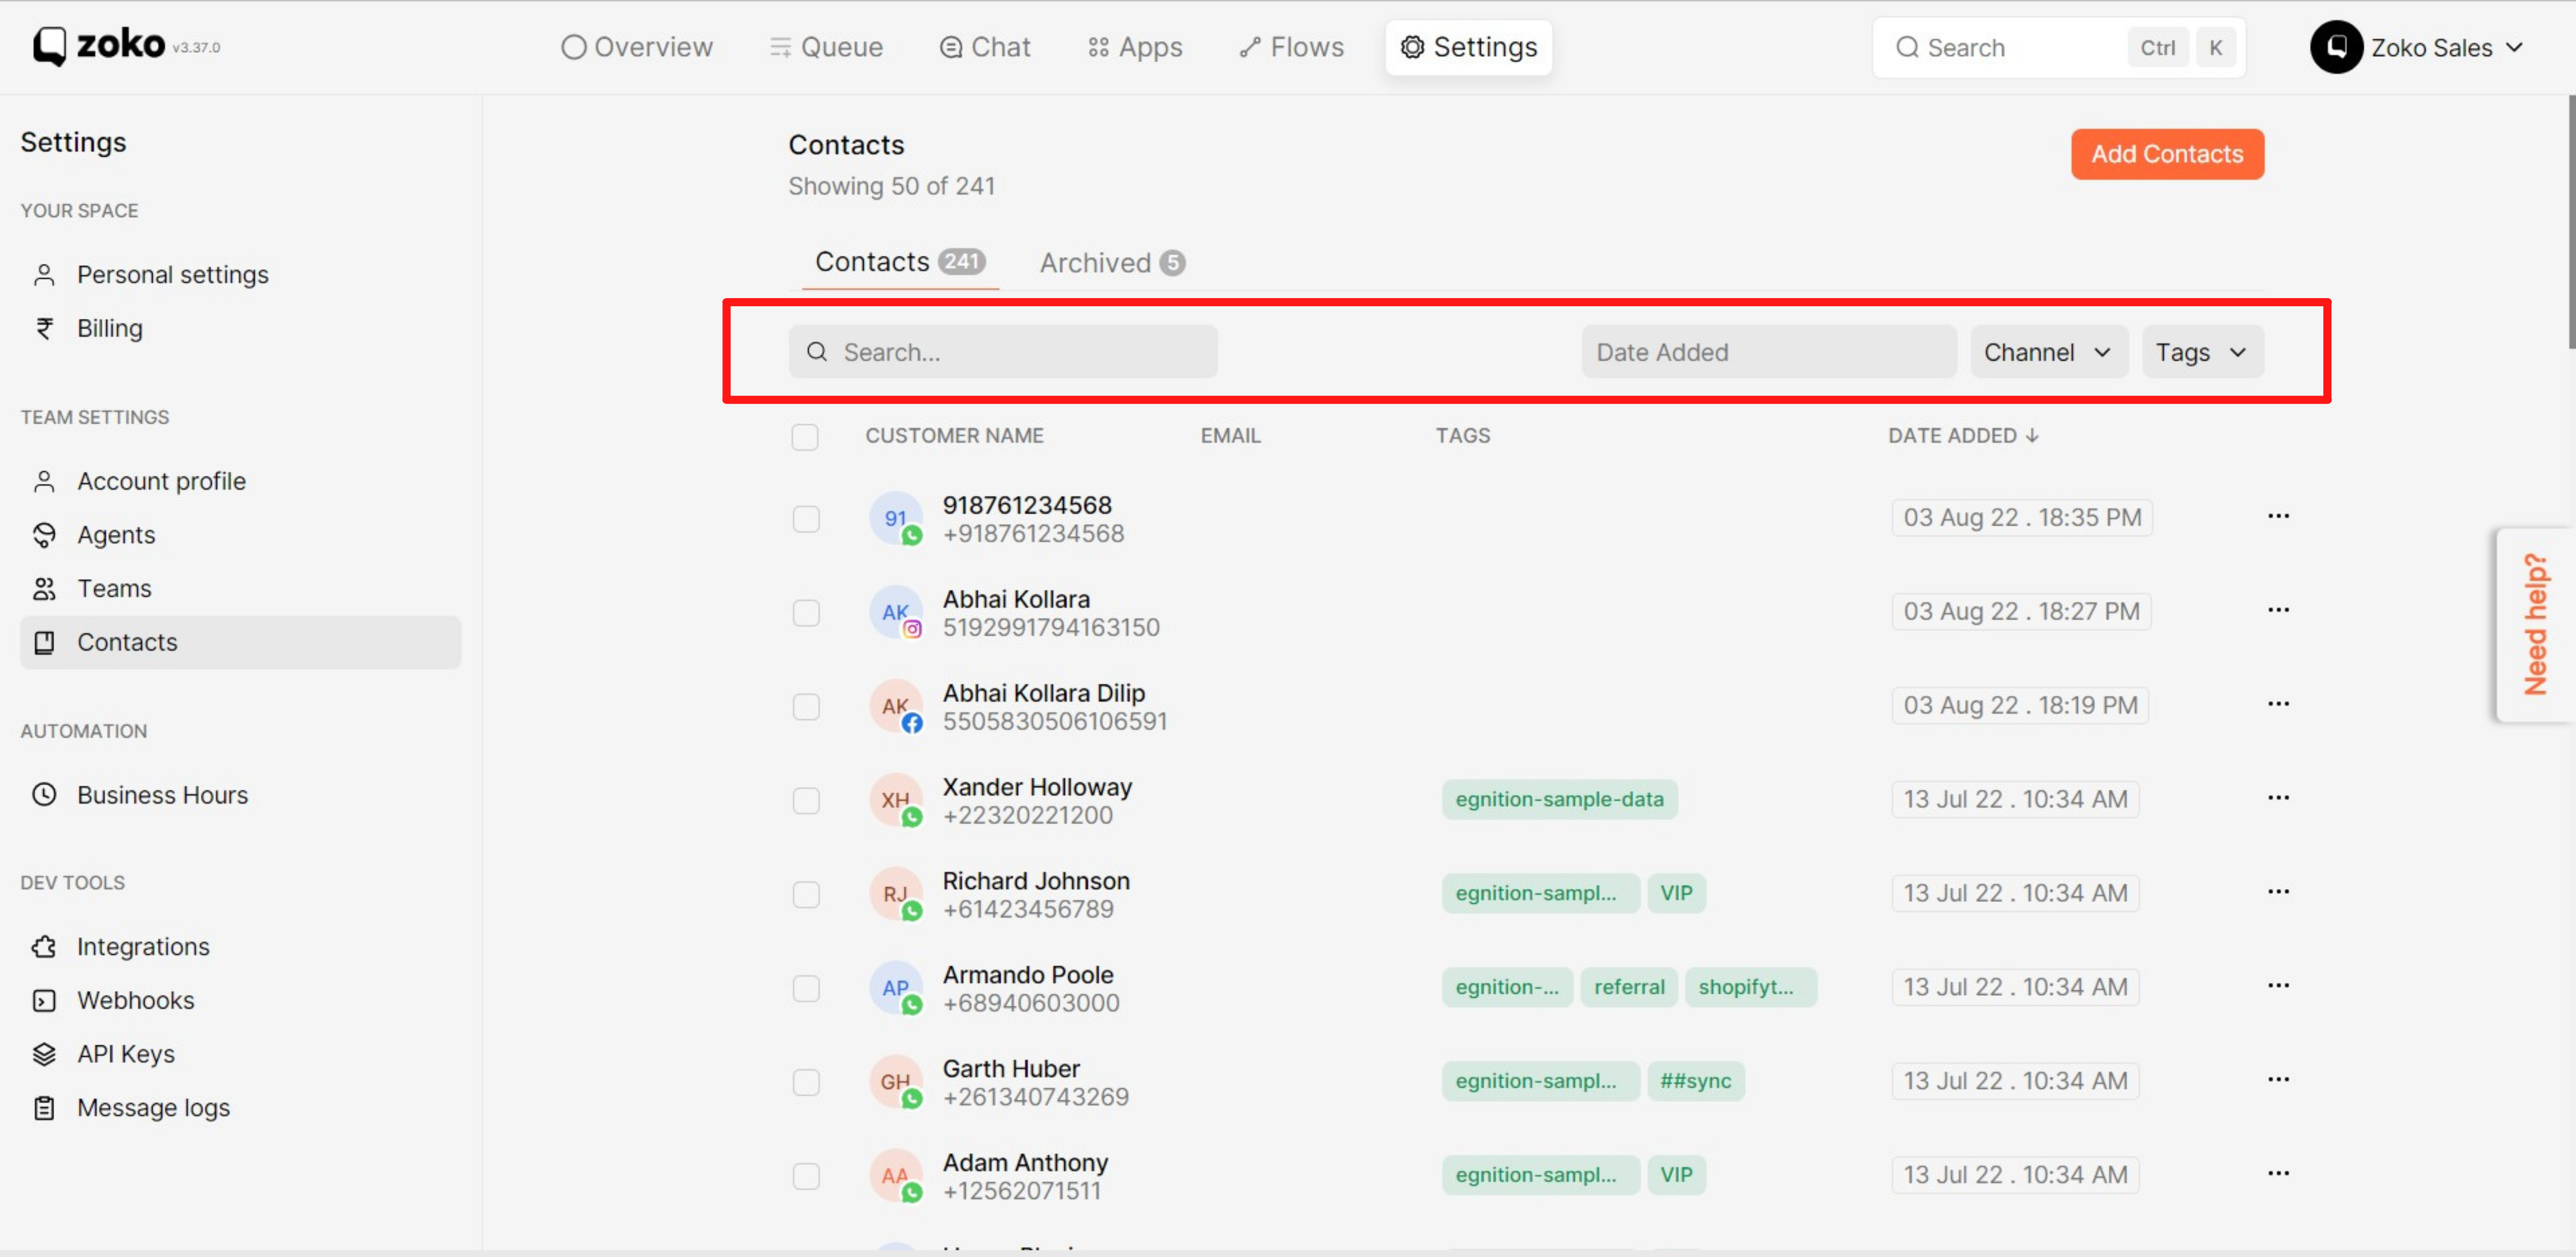Image resolution: width=2576 pixels, height=1257 pixels.
Task: Check the Armando Poole checkbox
Action: coord(806,989)
